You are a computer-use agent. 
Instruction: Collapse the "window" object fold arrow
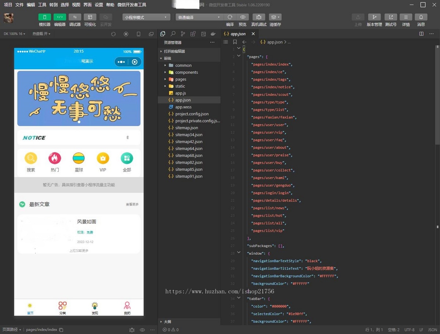tap(239, 253)
